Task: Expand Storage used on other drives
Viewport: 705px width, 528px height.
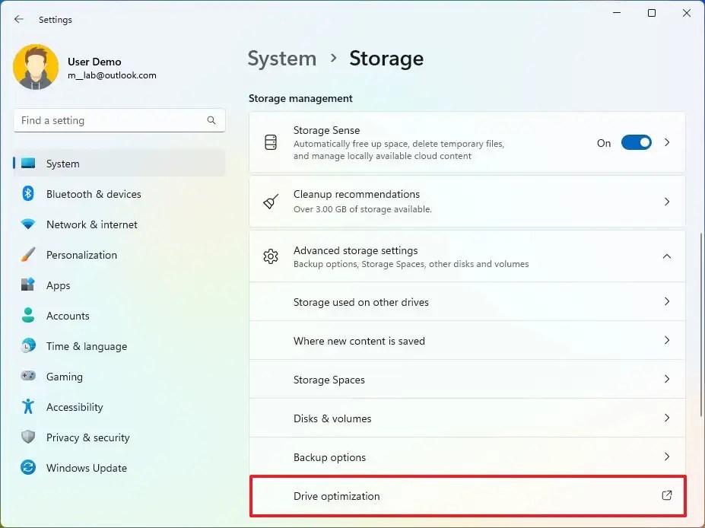Action: 467,302
